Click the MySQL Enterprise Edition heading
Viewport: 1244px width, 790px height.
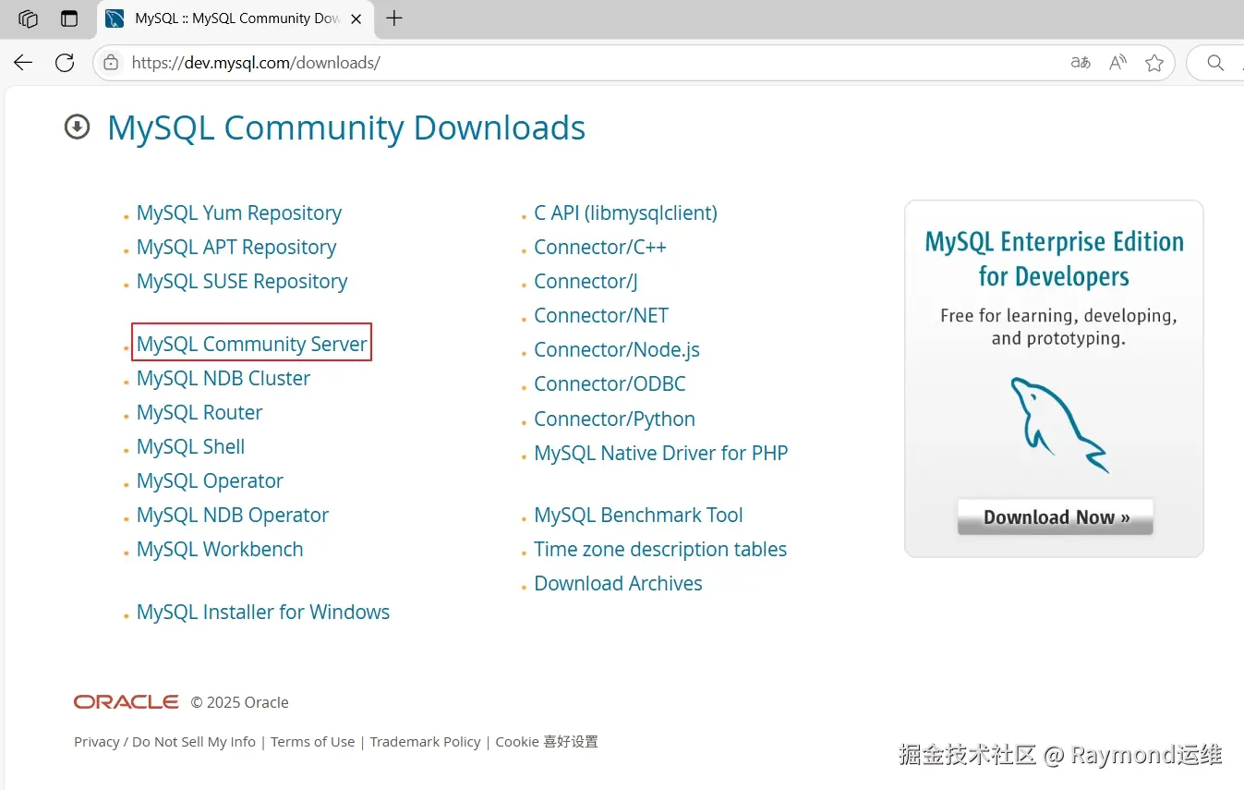(x=1054, y=260)
